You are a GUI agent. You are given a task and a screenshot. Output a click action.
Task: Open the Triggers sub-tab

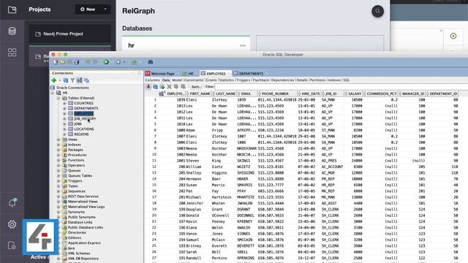pyautogui.click(x=244, y=80)
